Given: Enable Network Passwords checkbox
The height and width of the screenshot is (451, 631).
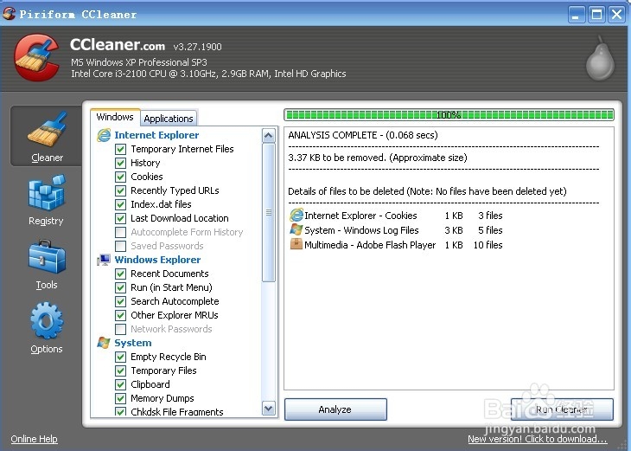Looking at the screenshot, I should [x=120, y=329].
